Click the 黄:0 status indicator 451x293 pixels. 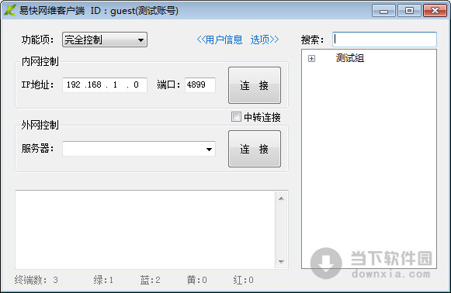pyautogui.click(x=196, y=280)
